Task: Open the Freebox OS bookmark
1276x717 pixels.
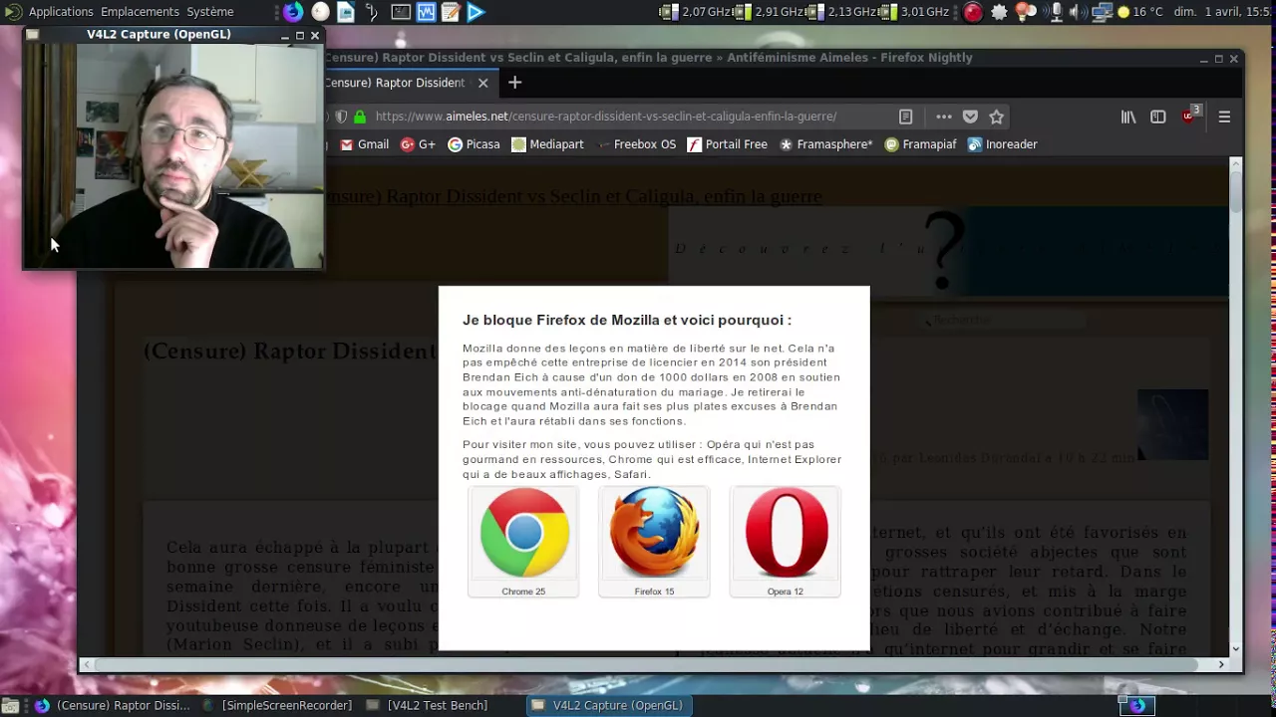Action: click(636, 144)
